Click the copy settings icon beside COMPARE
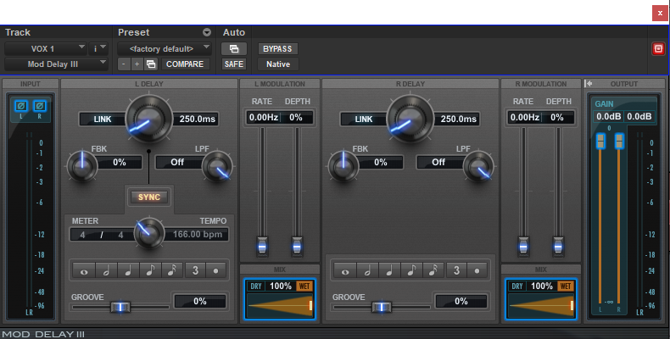670x339 pixels. 151,64
